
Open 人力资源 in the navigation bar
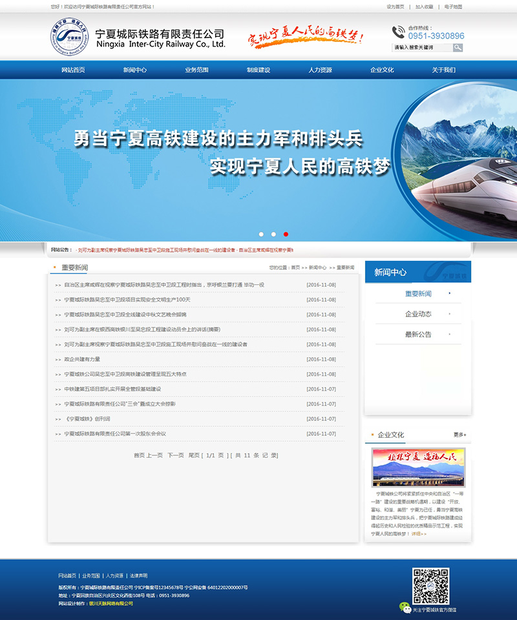pos(320,70)
